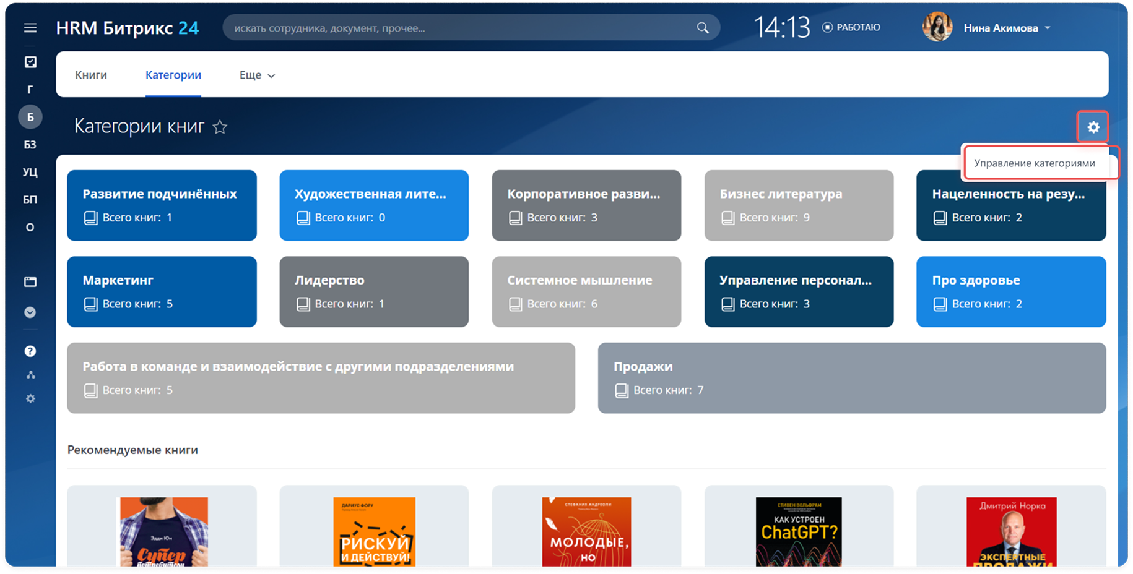The width and height of the screenshot is (1133, 574).
Task: Open the tasks checkbox icon in sidebar
Action: click(30, 62)
